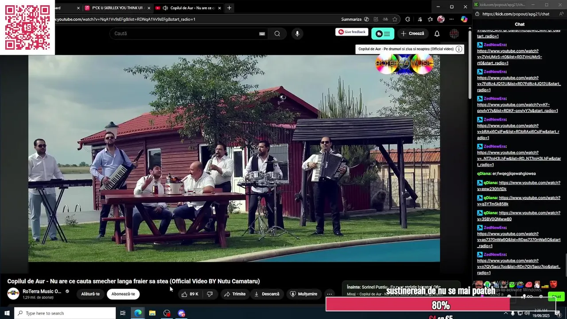Screen dimensions: 567x319
Task: Start voice search with the microphone icon
Action: coord(297,34)
